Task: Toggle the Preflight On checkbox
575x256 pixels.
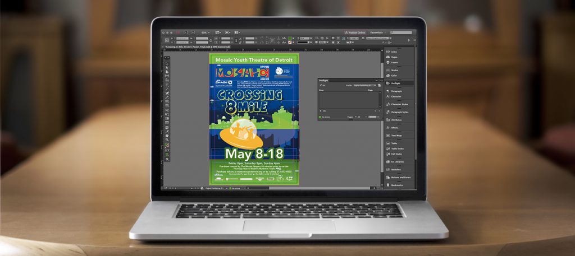Action: [x=320, y=85]
